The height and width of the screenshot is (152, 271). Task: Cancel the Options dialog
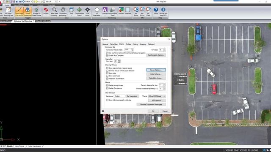click(165, 111)
